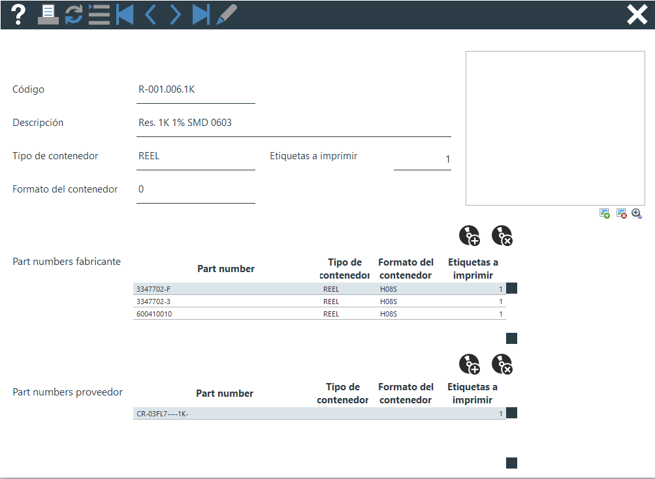
Task: Open the help question mark icon
Action: coord(19,14)
